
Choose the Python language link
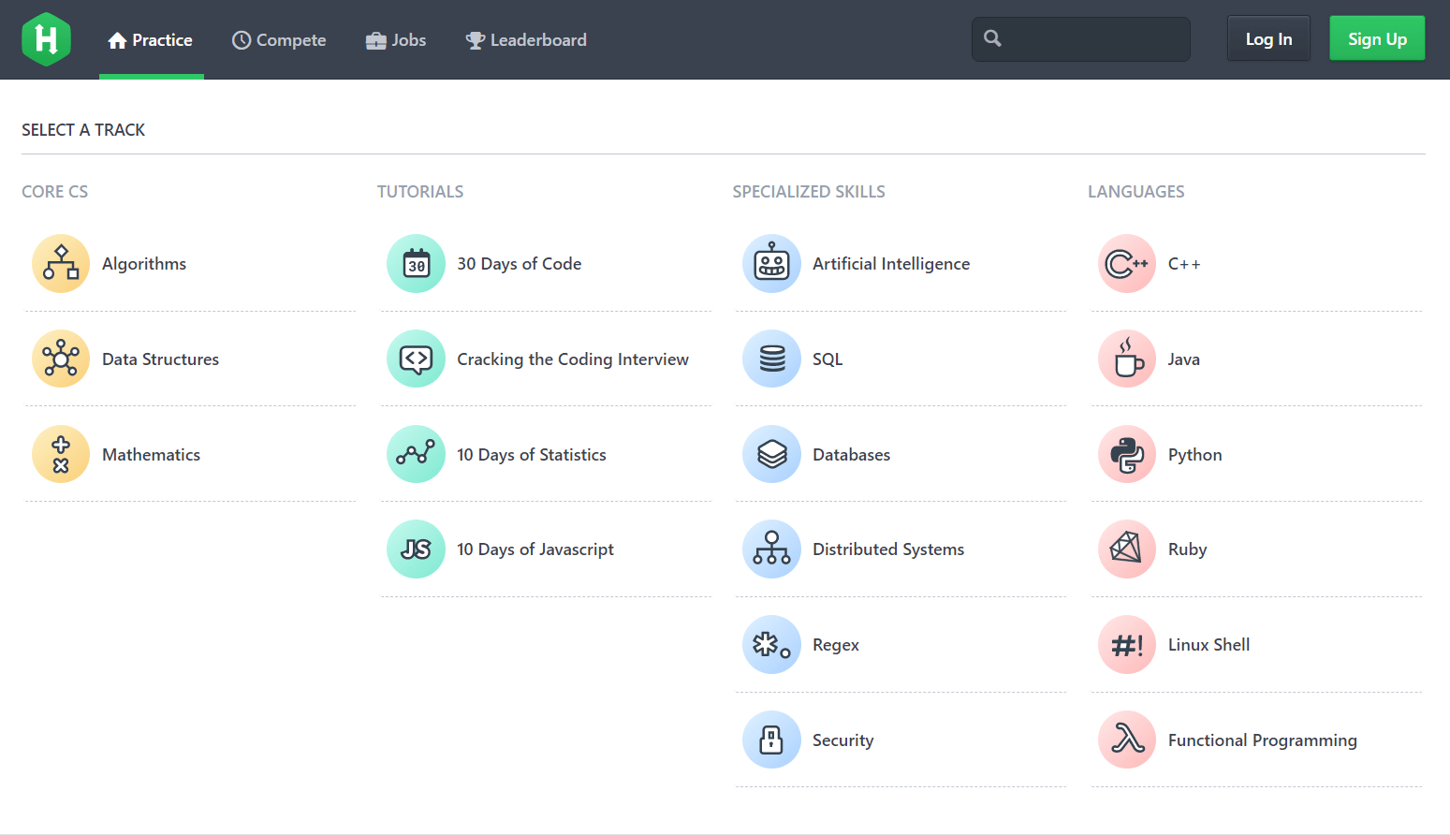[x=1195, y=455]
